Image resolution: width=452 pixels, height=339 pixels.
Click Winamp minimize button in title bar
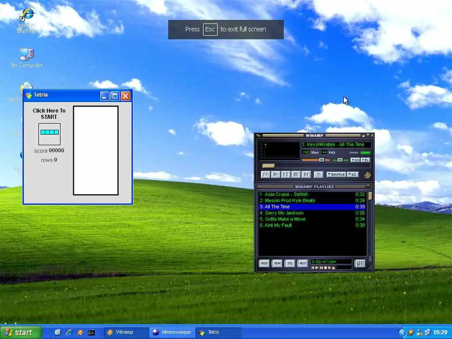(x=364, y=136)
